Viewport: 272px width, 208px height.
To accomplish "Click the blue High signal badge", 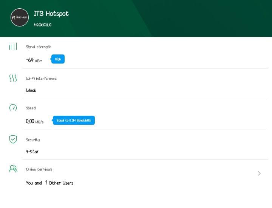I will click(58, 59).
